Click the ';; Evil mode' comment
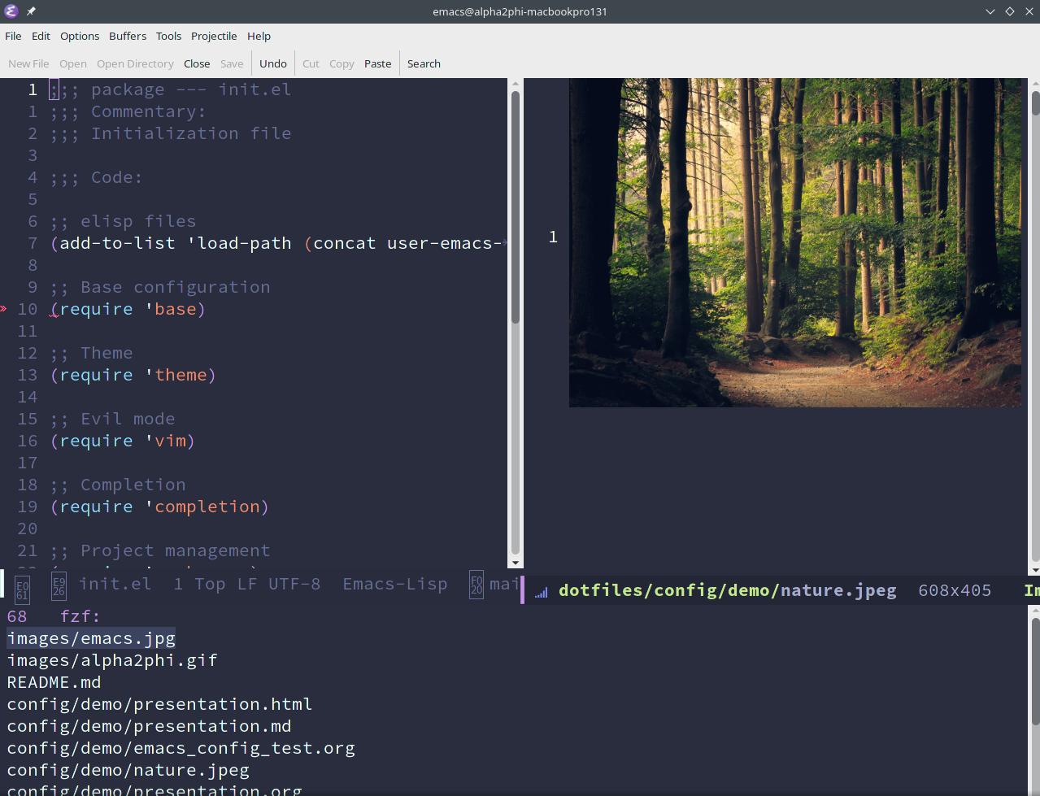1040x796 pixels. (x=112, y=419)
